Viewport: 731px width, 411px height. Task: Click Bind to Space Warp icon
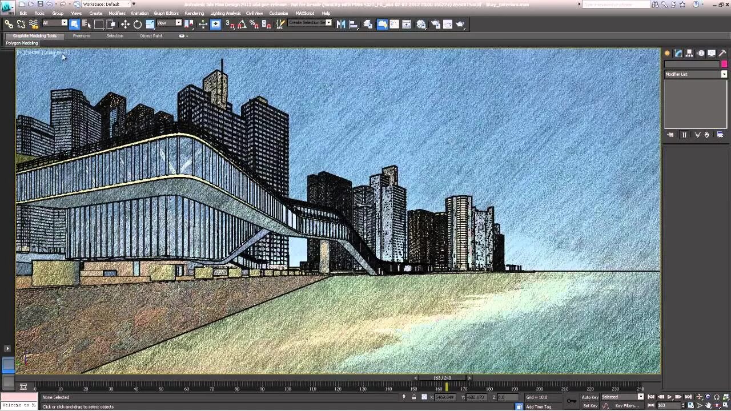point(34,24)
